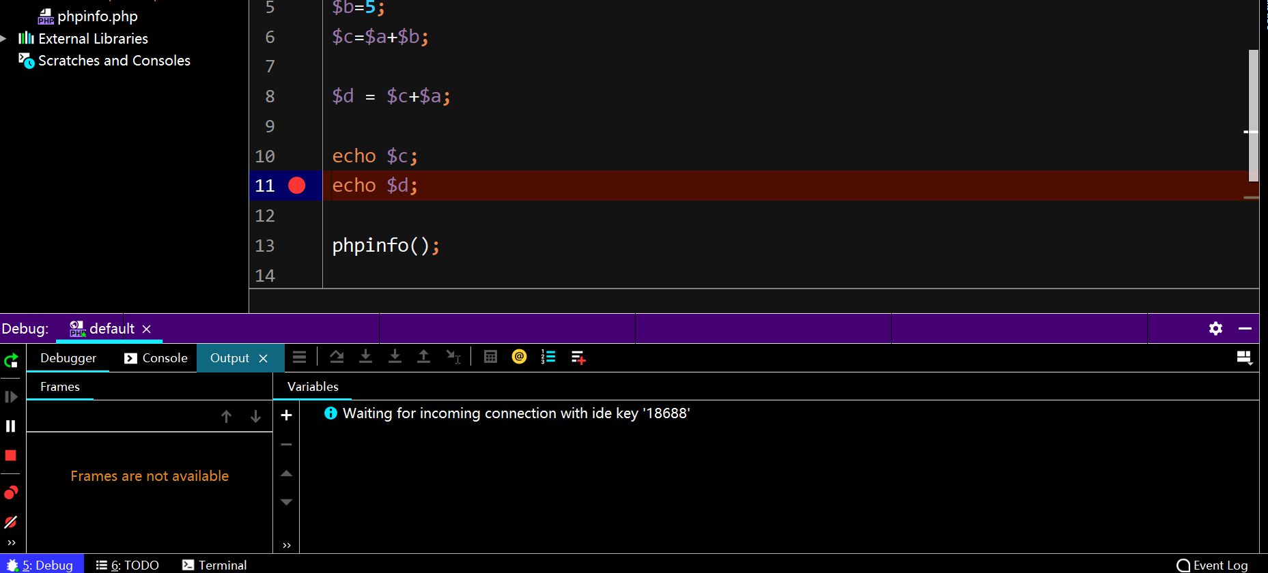Viewport: 1268px width, 573px height.
Task: Click the info icon beside waiting message
Action: point(330,413)
